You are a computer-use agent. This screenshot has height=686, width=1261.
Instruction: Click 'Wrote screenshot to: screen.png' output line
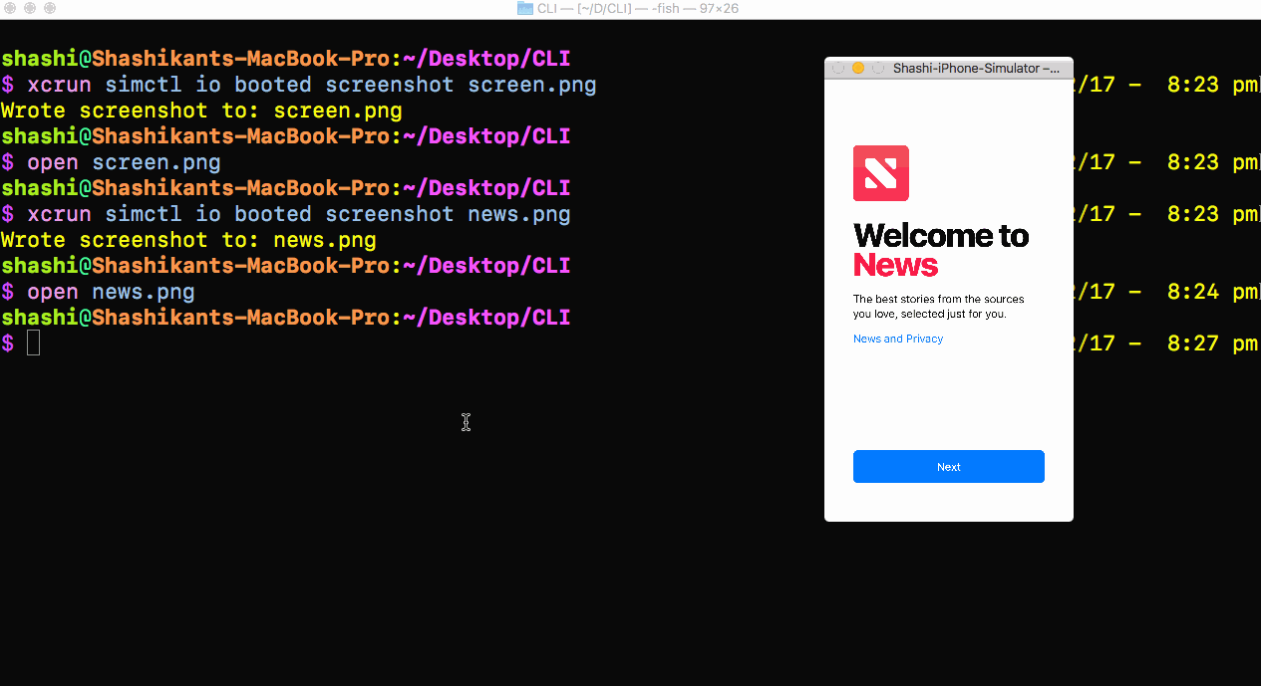[201, 111]
